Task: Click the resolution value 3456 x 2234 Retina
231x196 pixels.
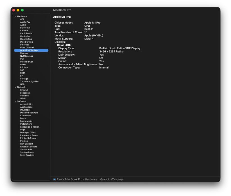Action: (x=111, y=52)
